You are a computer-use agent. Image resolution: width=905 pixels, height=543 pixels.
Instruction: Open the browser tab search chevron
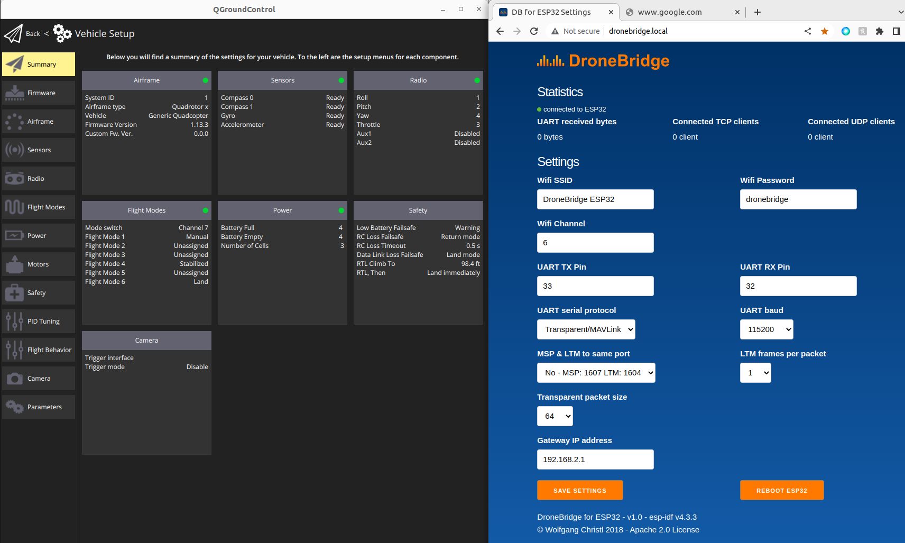(x=901, y=12)
